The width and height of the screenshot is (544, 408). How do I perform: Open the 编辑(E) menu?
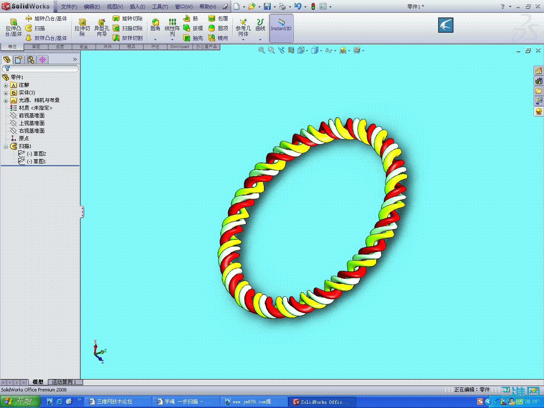point(92,6)
